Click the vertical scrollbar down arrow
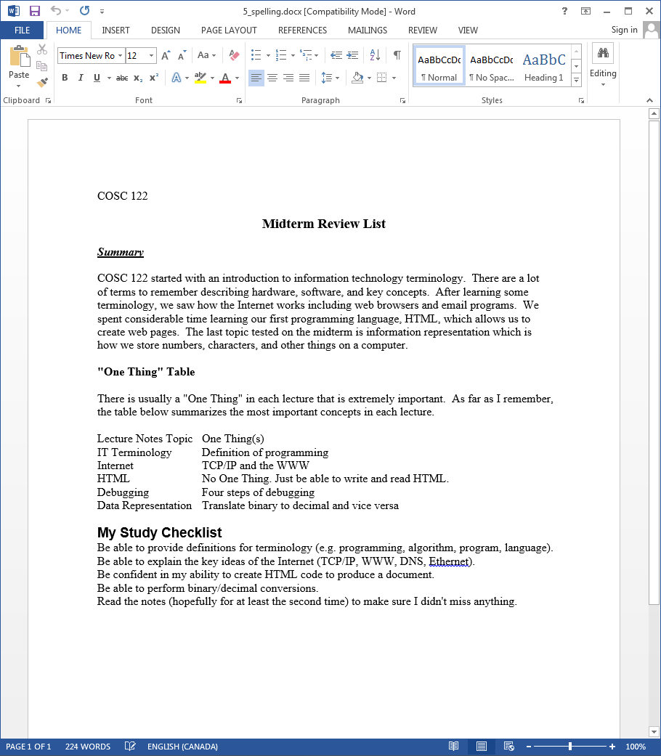This screenshot has height=756, width=661. click(x=654, y=732)
